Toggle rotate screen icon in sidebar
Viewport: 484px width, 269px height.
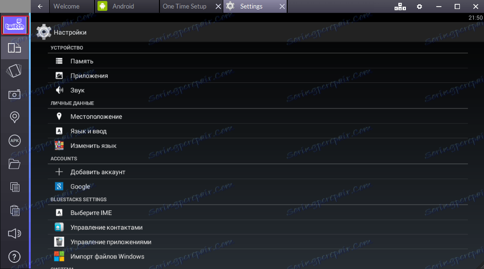click(x=14, y=48)
